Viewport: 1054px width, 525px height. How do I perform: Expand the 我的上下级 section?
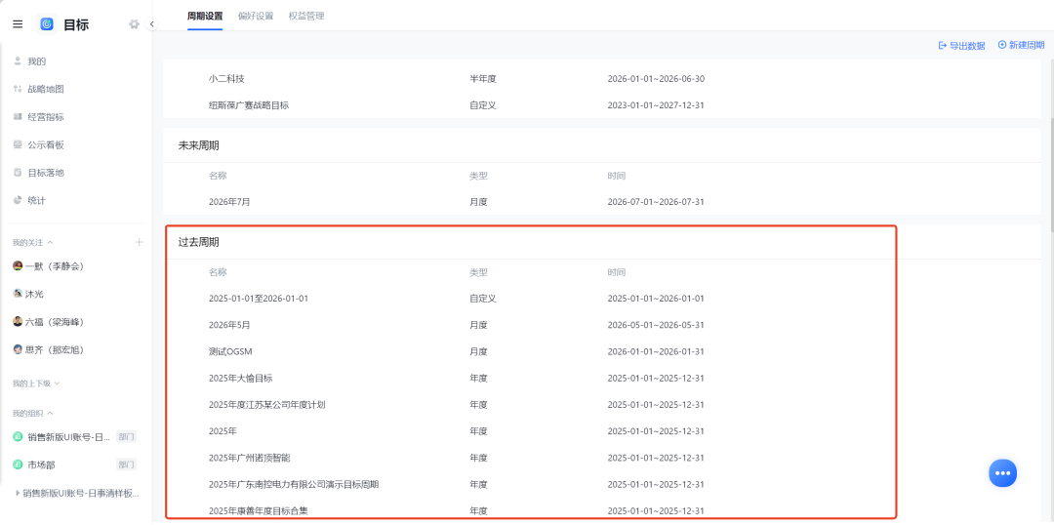click(58, 384)
